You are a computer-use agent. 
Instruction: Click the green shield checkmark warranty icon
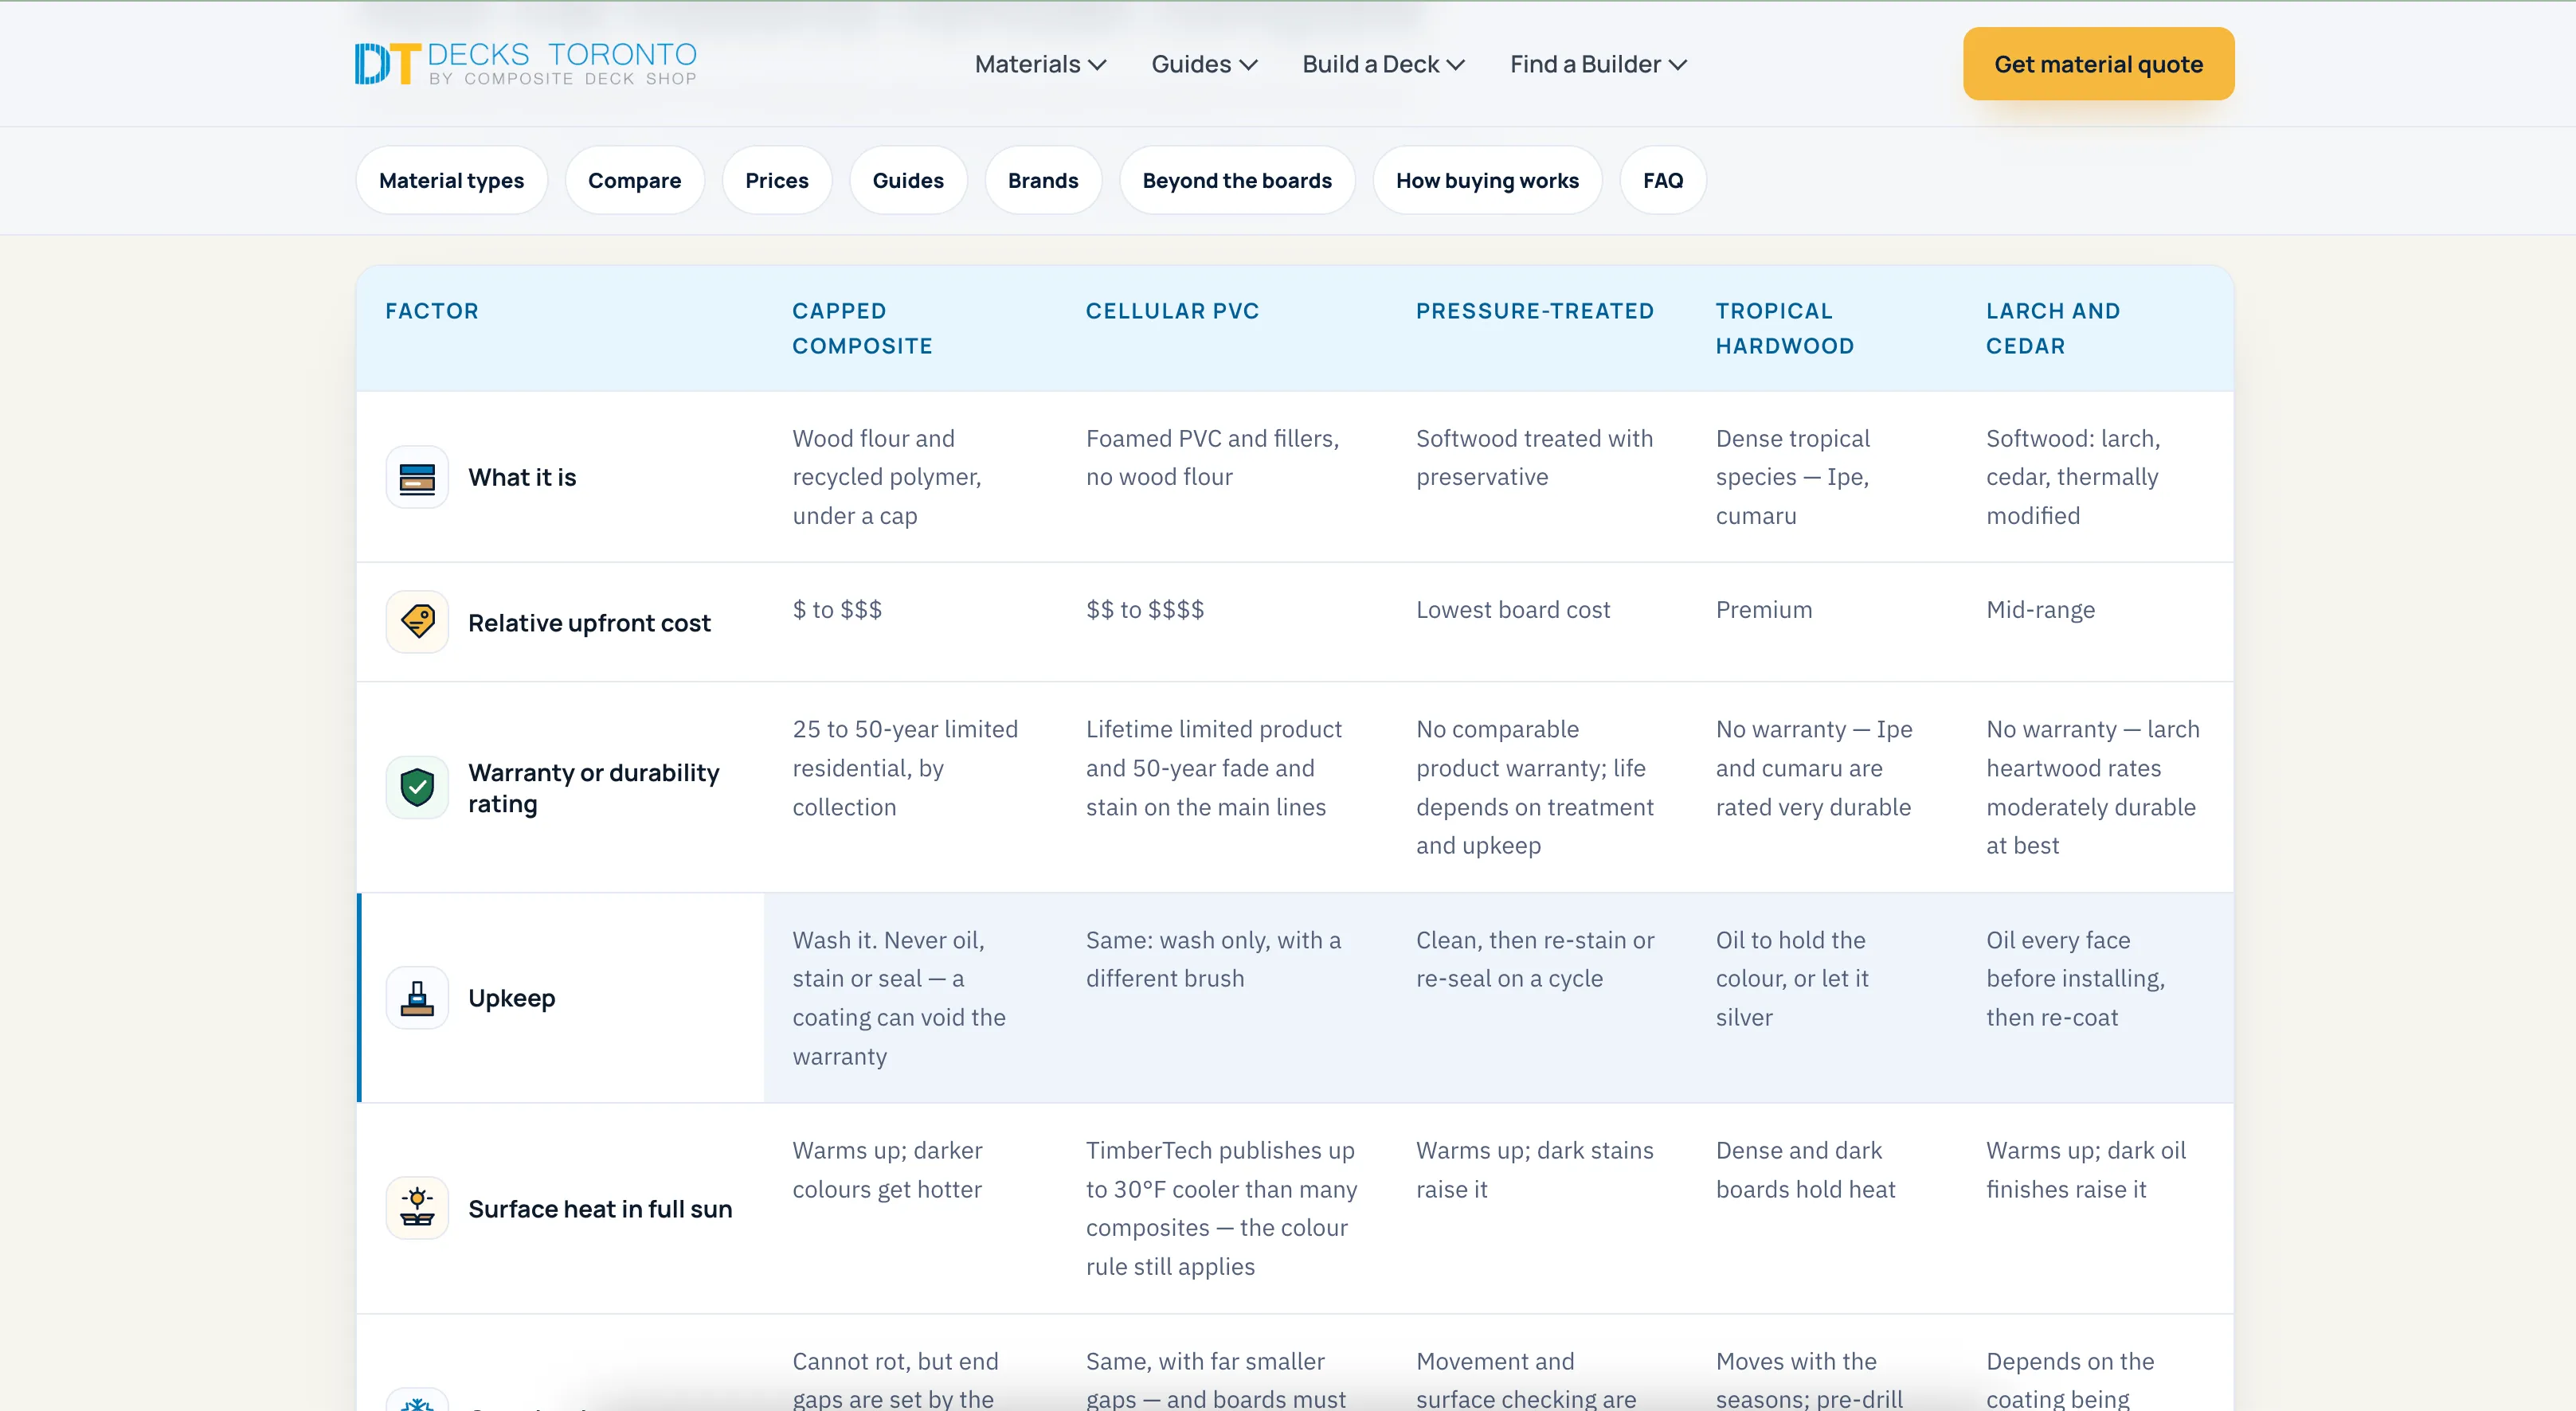coord(417,788)
